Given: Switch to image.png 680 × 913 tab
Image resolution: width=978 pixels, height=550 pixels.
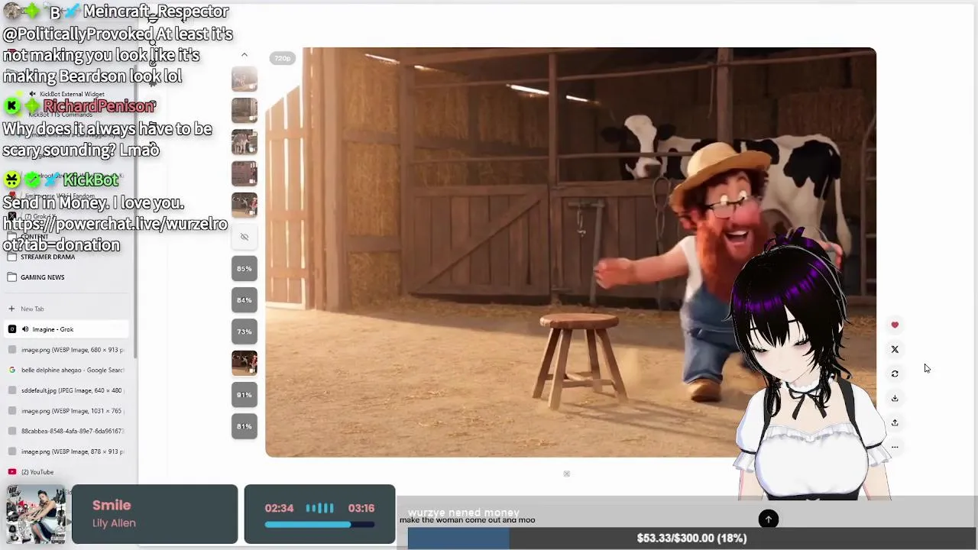Looking at the screenshot, I should [65, 350].
